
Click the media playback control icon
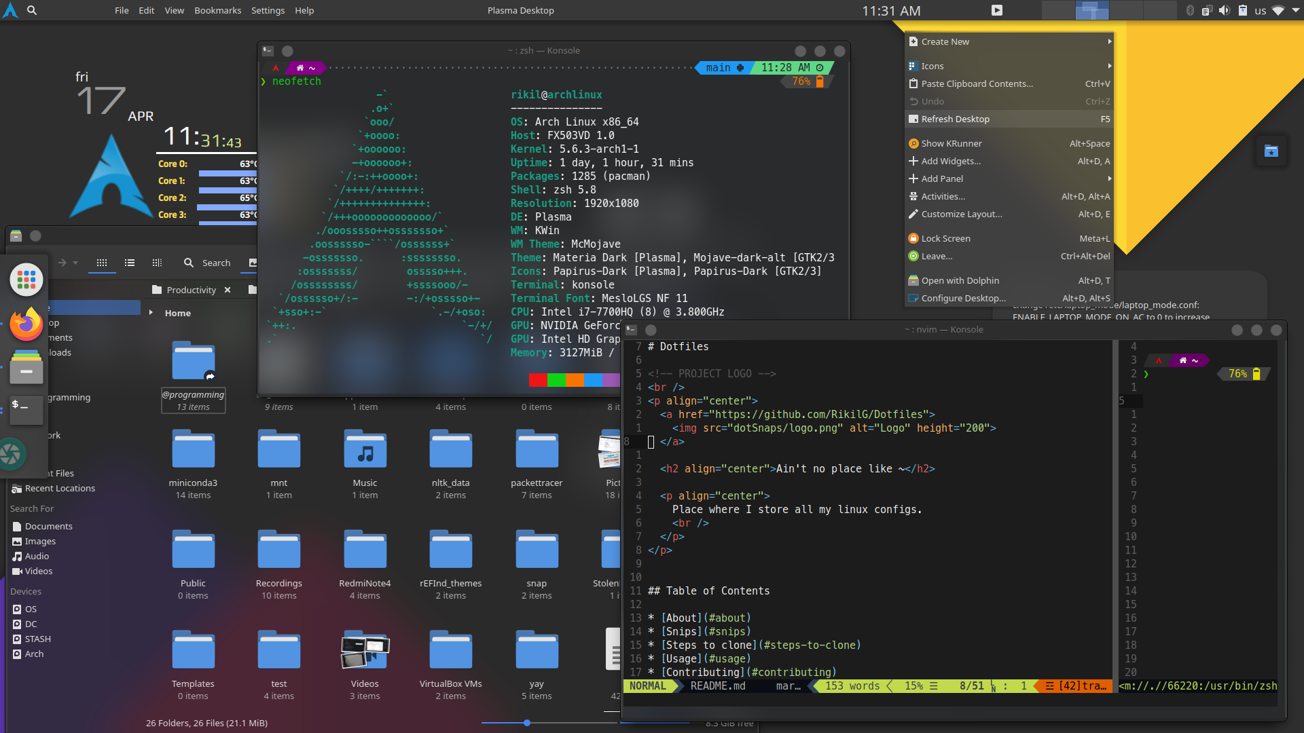tap(997, 10)
